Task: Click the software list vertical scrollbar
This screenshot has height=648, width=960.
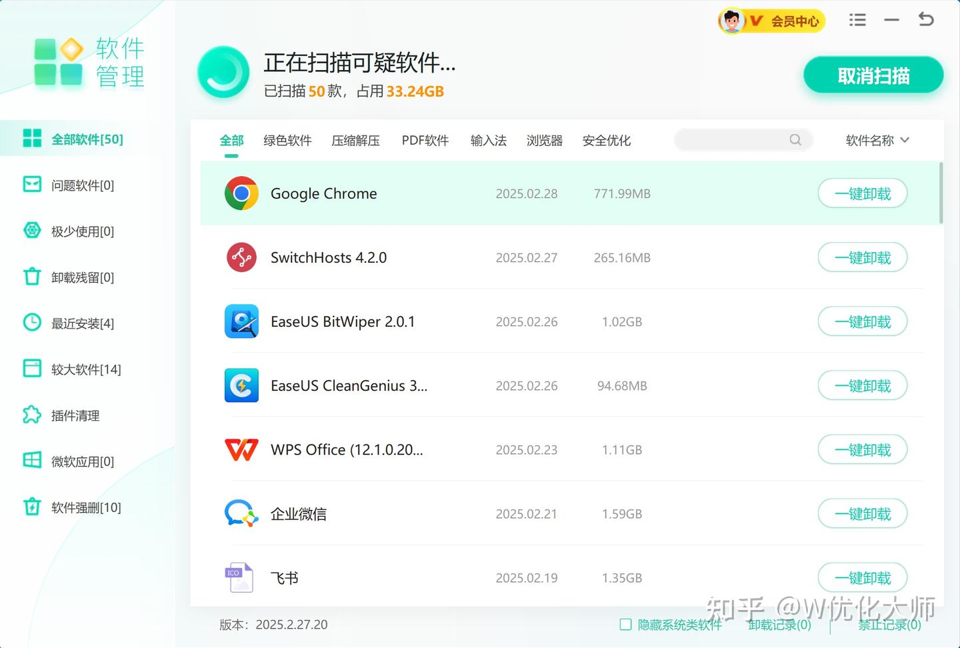Action: [941, 193]
